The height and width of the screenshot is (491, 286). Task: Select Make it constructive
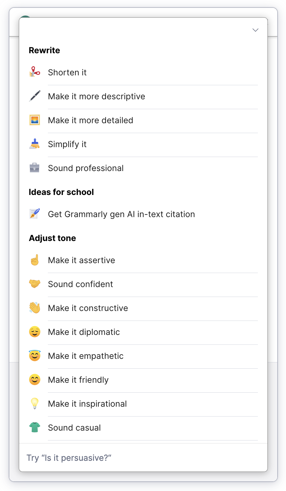[x=88, y=308]
